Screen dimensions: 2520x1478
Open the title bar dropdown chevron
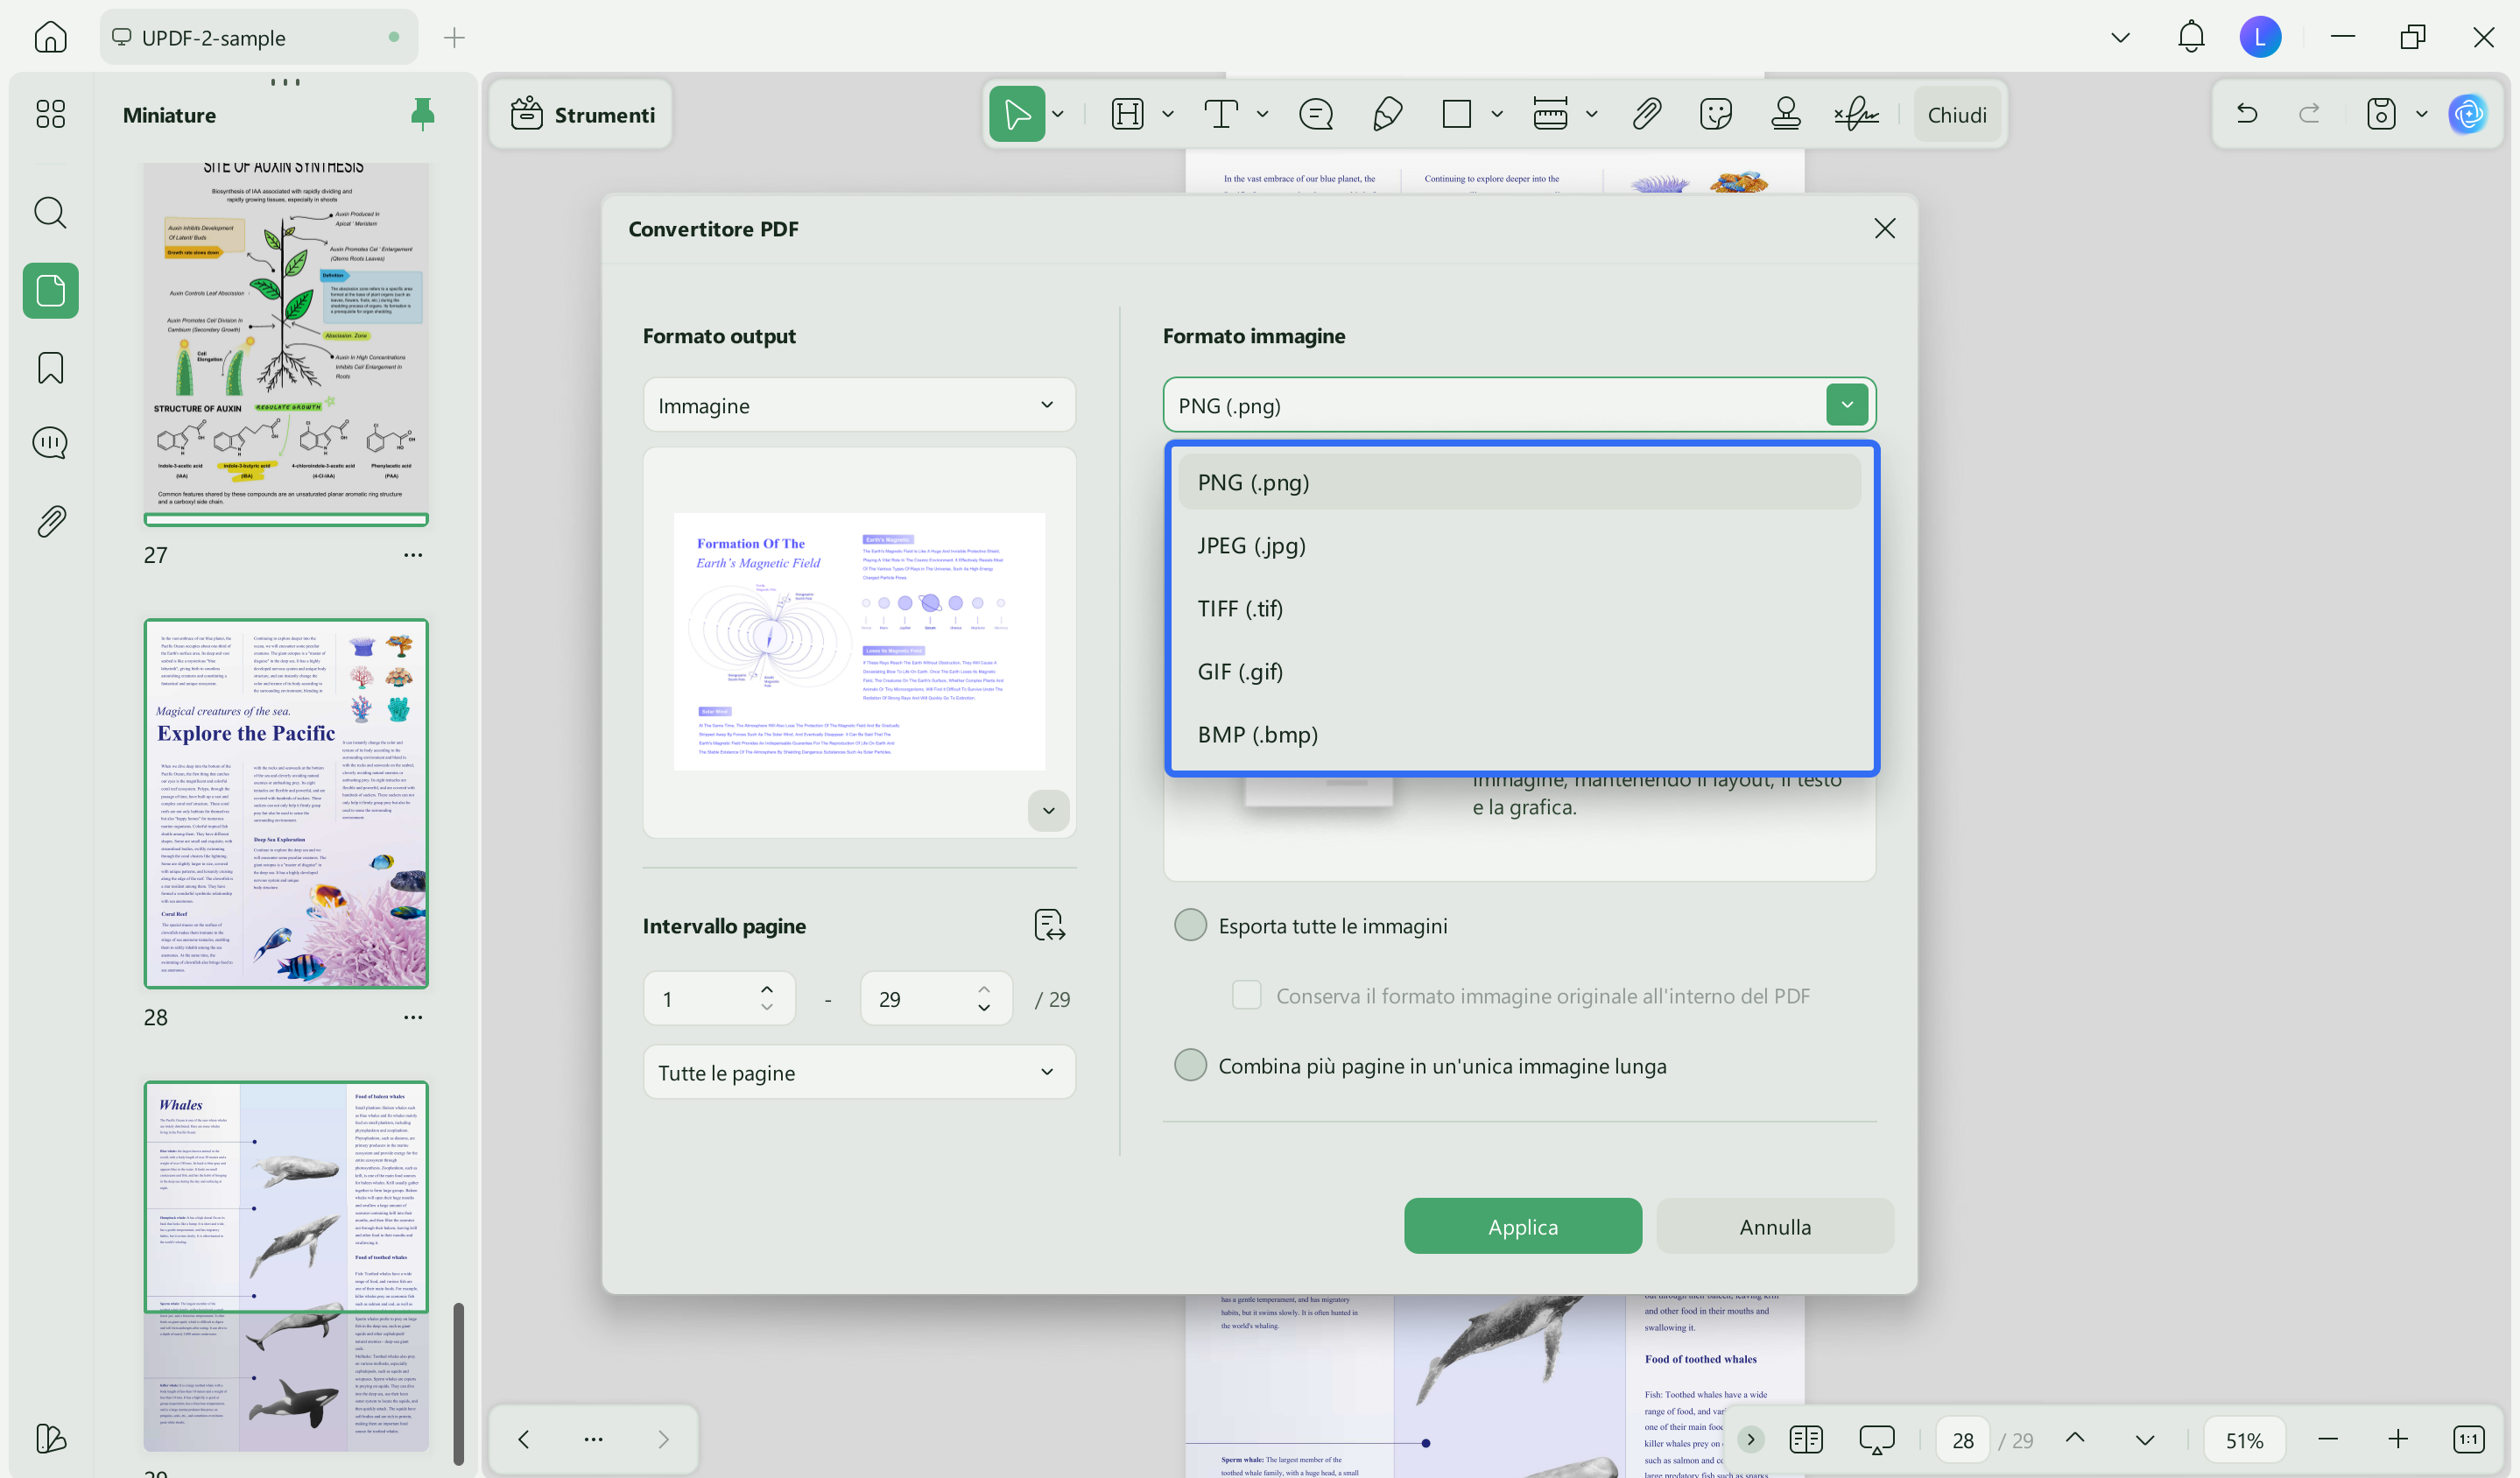click(2120, 37)
